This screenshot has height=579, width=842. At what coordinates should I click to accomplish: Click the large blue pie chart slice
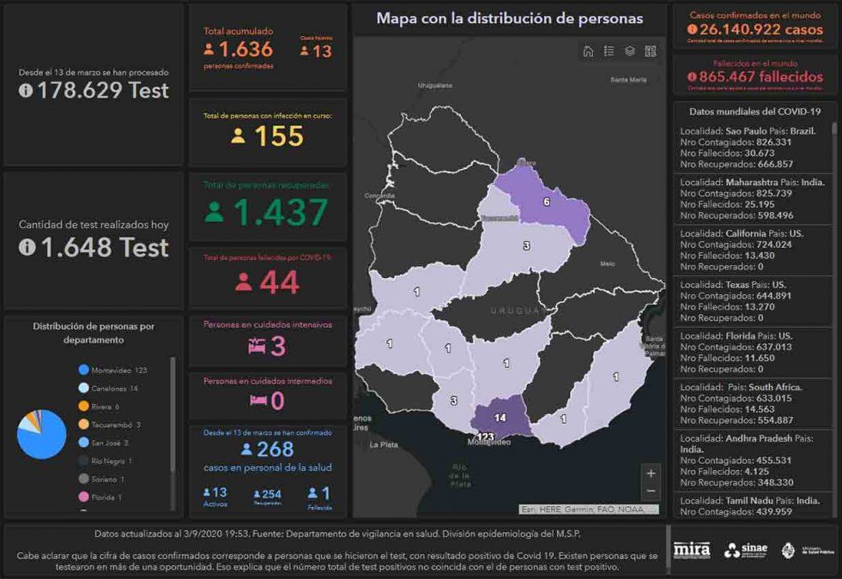(x=43, y=437)
